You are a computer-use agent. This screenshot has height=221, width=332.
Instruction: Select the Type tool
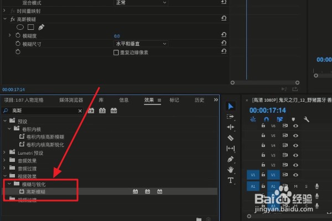click(231, 181)
